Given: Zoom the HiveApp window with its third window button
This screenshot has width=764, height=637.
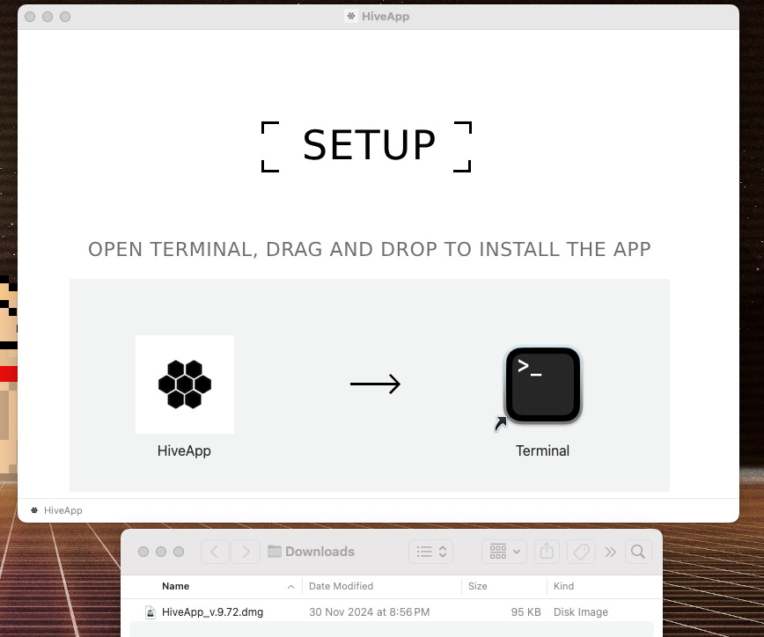Looking at the screenshot, I should point(65,17).
